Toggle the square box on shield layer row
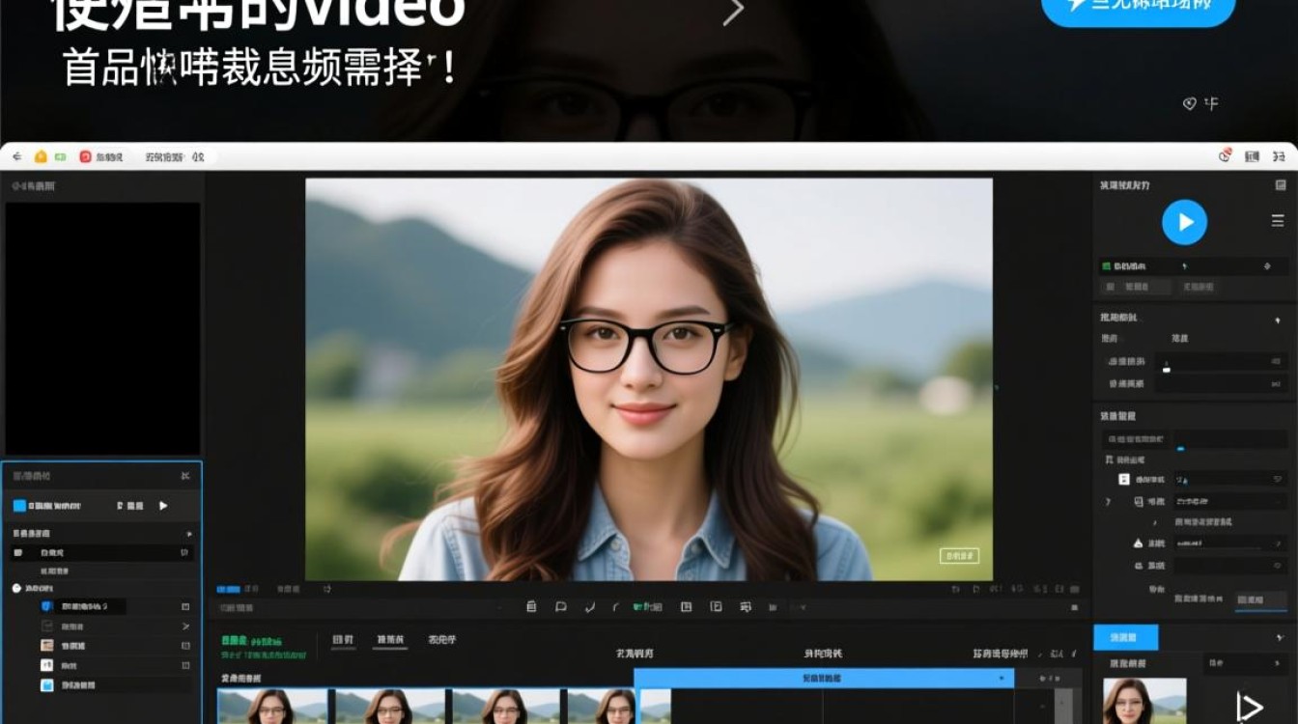Viewport: 1298px width, 724px height. coord(185,606)
